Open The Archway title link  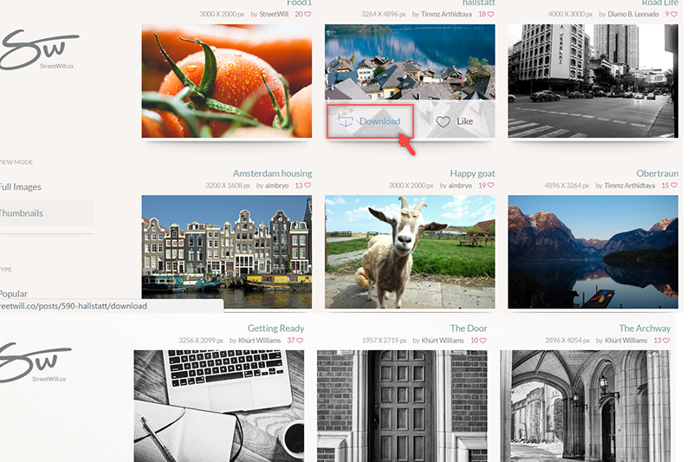pos(644,328)
